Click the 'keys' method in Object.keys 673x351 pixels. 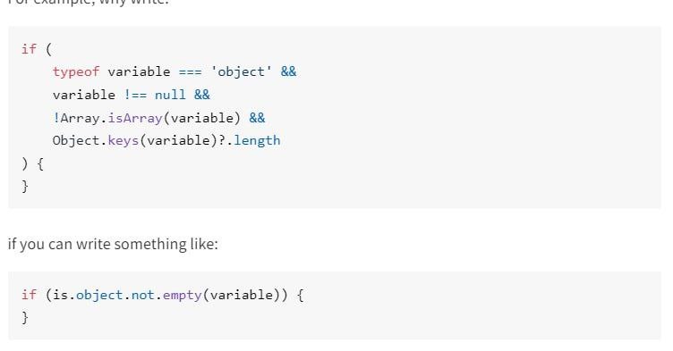(x=124, y=140)
